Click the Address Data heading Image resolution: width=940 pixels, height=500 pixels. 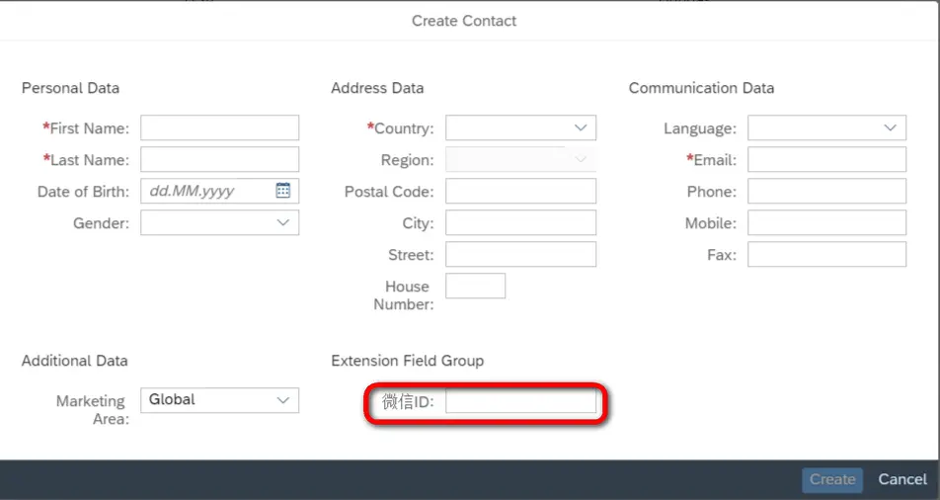coord(377,88)
